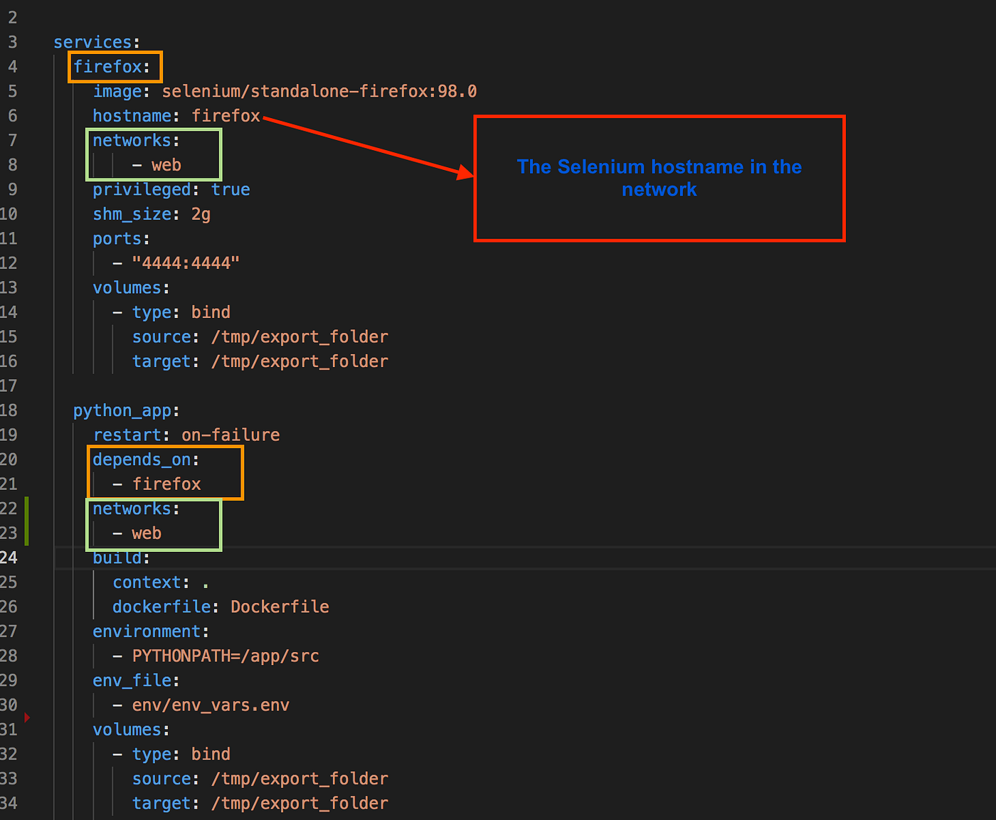The height and width of the screenshot is (820, 996).
Task: Click line number 4 in the gutter
Action: [x=12, y=67]
